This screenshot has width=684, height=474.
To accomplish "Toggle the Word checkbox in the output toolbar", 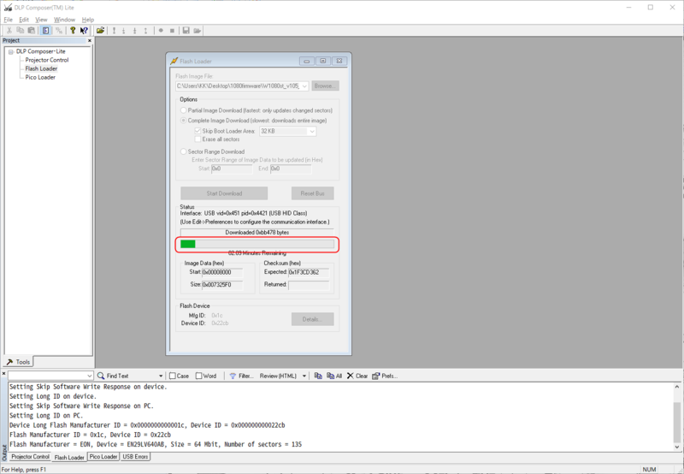I will click(199, 376).
